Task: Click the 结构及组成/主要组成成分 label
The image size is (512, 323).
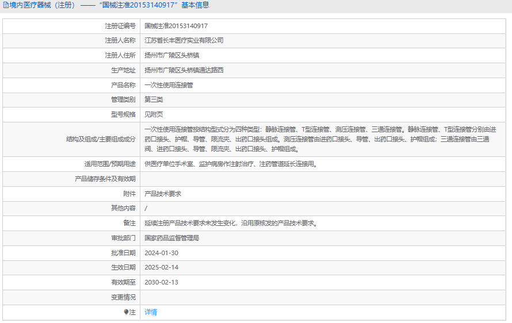Action: [101, 139]
